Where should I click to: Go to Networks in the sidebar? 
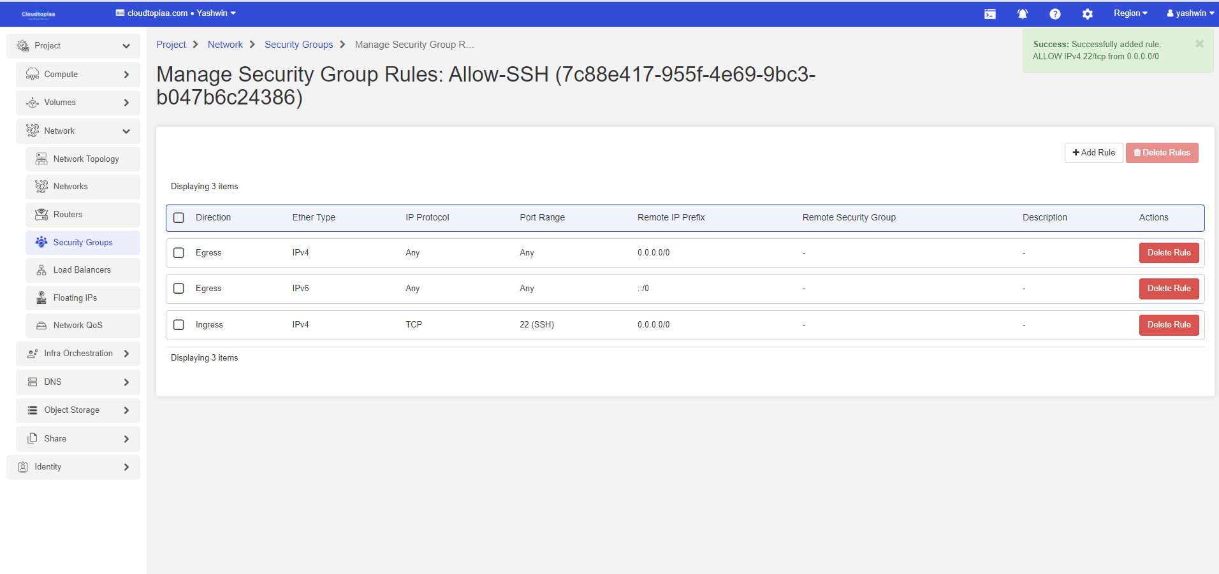click(x=70, y=187)
